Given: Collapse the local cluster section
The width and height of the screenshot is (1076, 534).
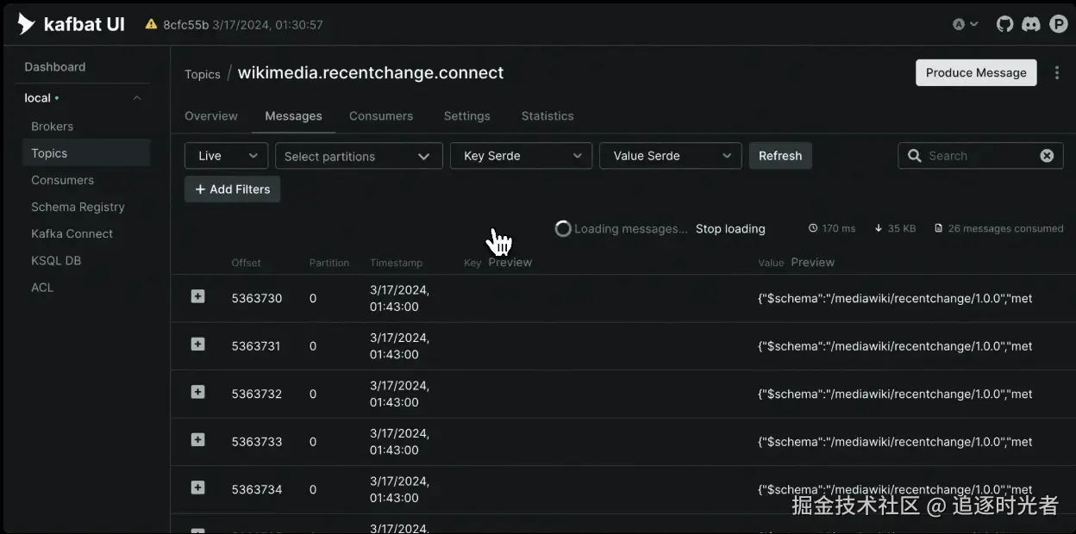Looking at the screenshot, I should (x=137, y=98).
